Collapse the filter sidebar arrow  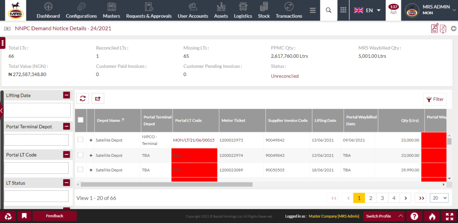tap(1, 111)
